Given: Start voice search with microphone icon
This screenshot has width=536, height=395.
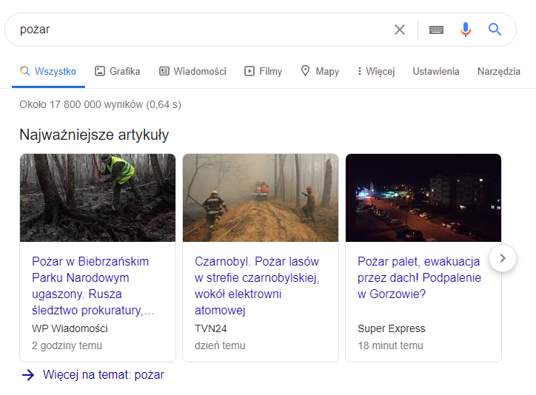Looking at the screenshot, I should pyautogui.click(x=465, y=30).
